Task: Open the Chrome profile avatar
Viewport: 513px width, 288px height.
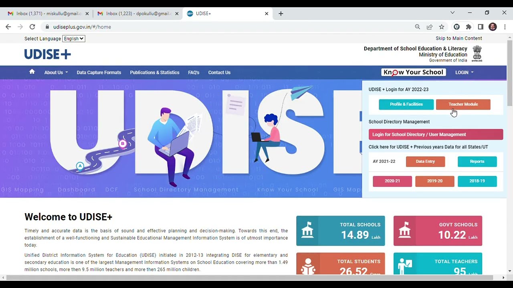Action: [493, 27]
